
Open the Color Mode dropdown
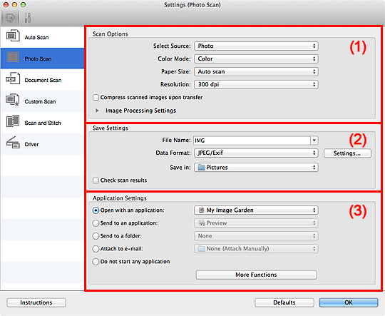tap(256, 58)
